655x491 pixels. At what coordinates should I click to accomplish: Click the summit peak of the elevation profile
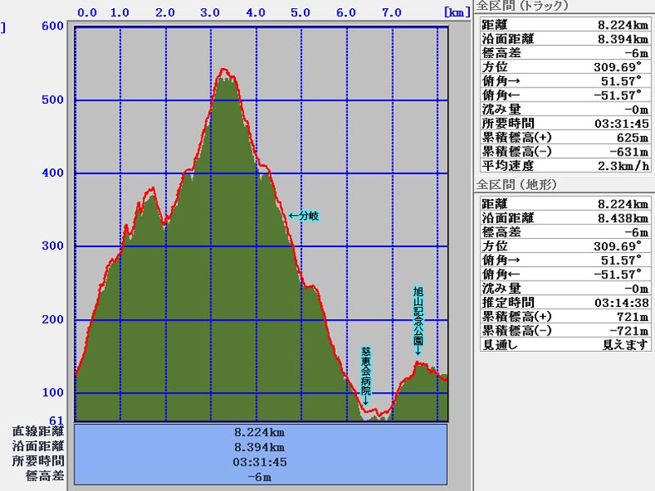pos(224,71)
